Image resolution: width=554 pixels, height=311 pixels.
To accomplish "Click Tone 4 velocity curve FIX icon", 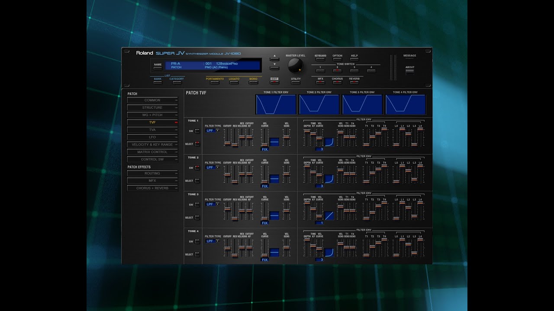I will [274, 253].
